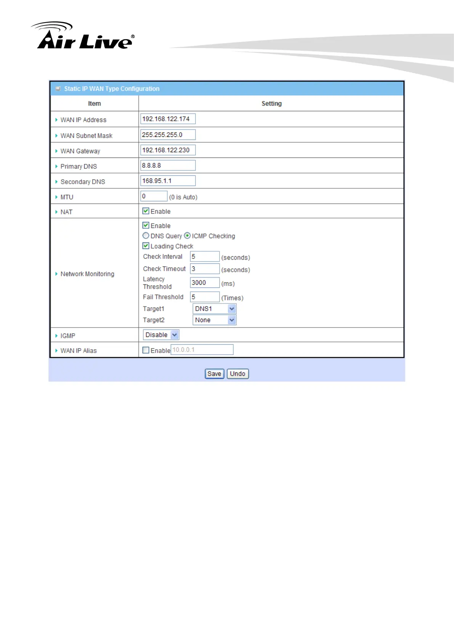Click the Latency Threshold input box
Screen dimensions: 454x642
coord(205,282)
